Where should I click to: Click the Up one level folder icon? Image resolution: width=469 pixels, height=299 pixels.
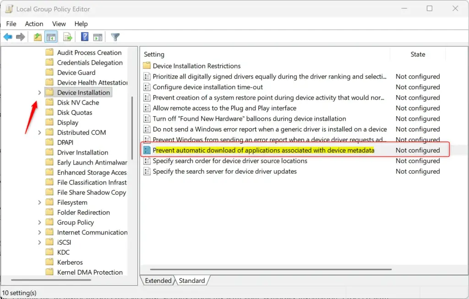(38, 37)
